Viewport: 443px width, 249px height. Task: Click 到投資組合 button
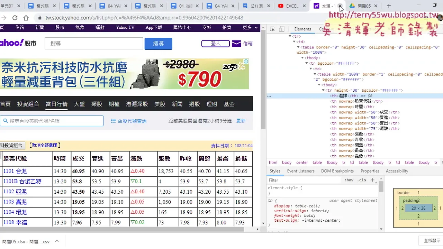12,146
